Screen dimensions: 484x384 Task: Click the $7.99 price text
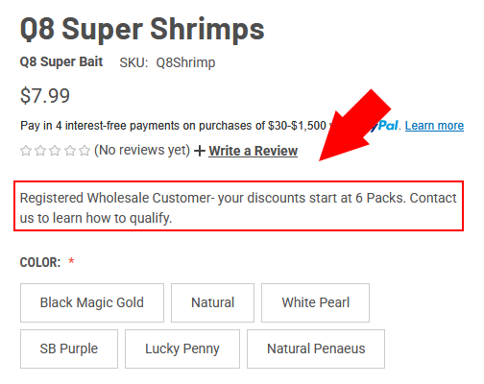(x=45, y=96)
